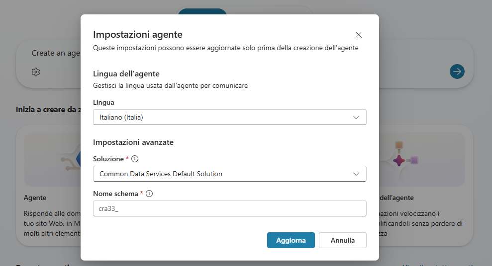
Task: Expand the Soluzione dropdown chevron
Action: pos(356,174)
